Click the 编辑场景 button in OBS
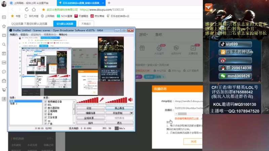The image size is (269, 151). [90, 113]
